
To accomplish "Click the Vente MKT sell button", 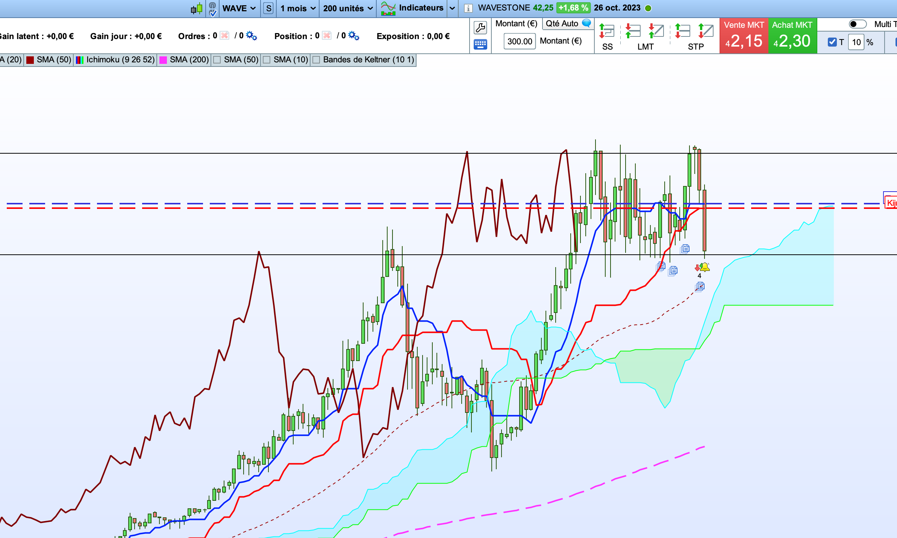I will coord(744,36).
